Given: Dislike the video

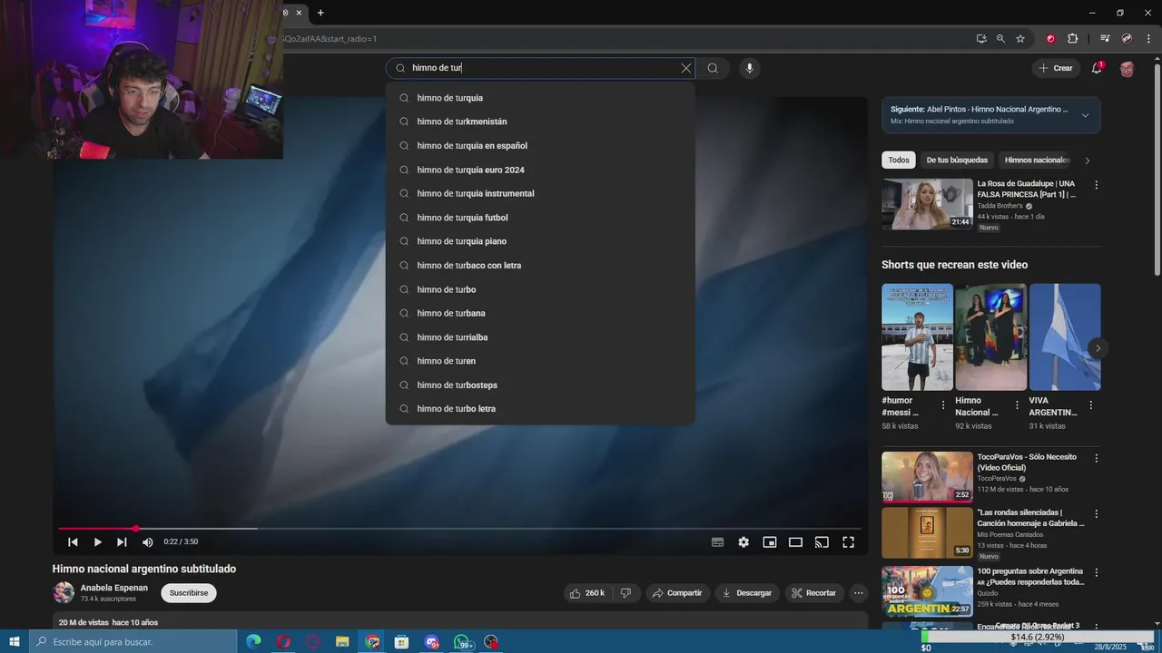Looking at the screenshot, I should coord(625,593).
